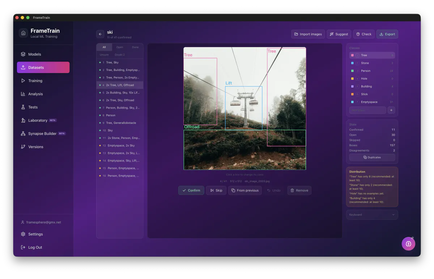The image size is (434, 279).
Task: Select the Stone class
Action: pos(372,63)
